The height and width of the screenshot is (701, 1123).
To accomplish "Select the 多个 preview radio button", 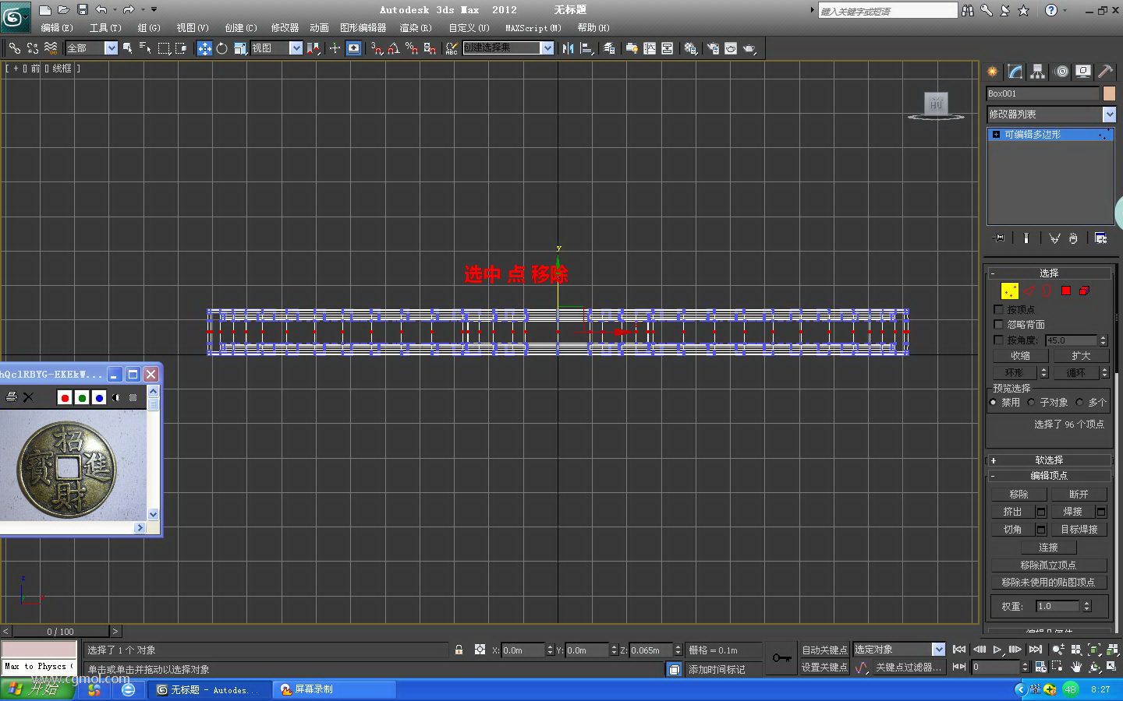I will [1079, 403].
